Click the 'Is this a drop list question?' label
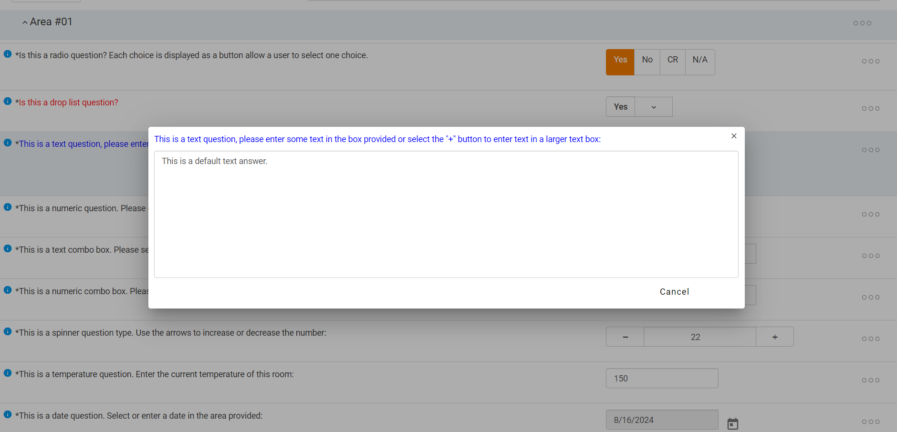 point(67,103)
